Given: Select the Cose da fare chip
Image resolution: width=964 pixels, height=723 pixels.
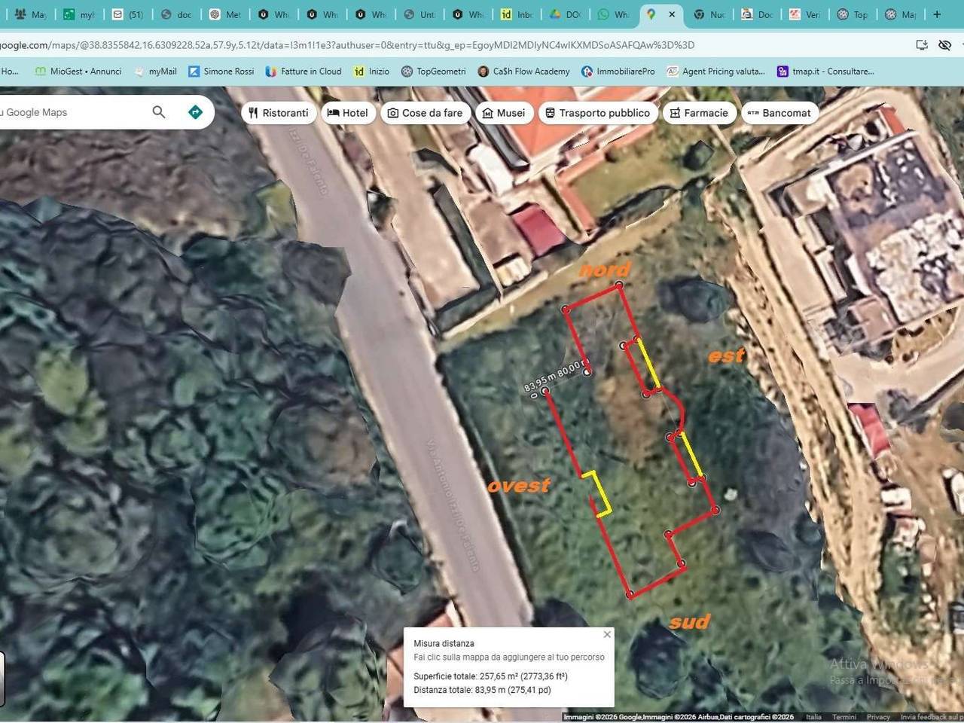Looking at the screenshot, I should coord(425,113).
